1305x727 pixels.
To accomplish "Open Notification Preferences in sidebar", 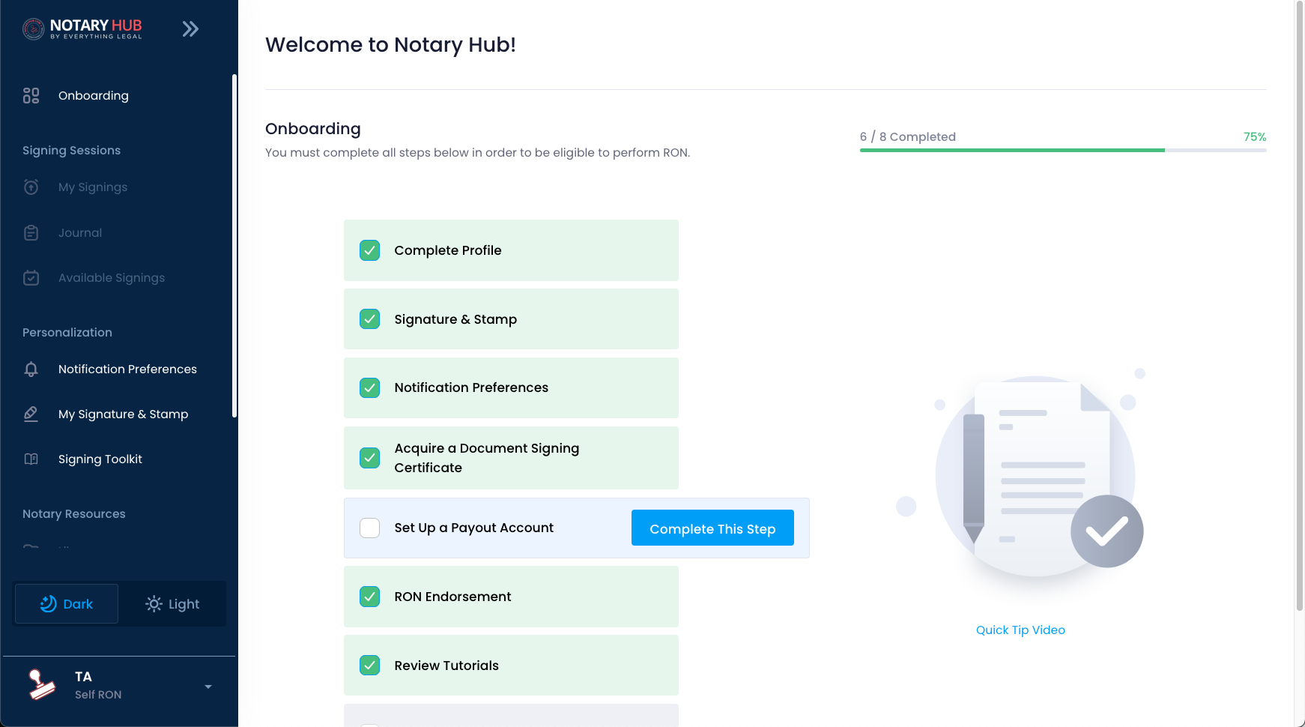I will (127, 369).
